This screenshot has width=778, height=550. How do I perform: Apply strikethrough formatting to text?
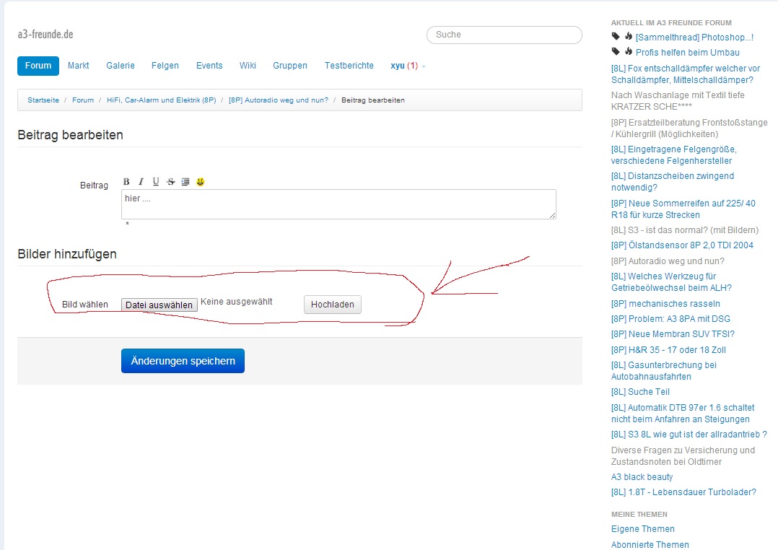coord(171,182)
